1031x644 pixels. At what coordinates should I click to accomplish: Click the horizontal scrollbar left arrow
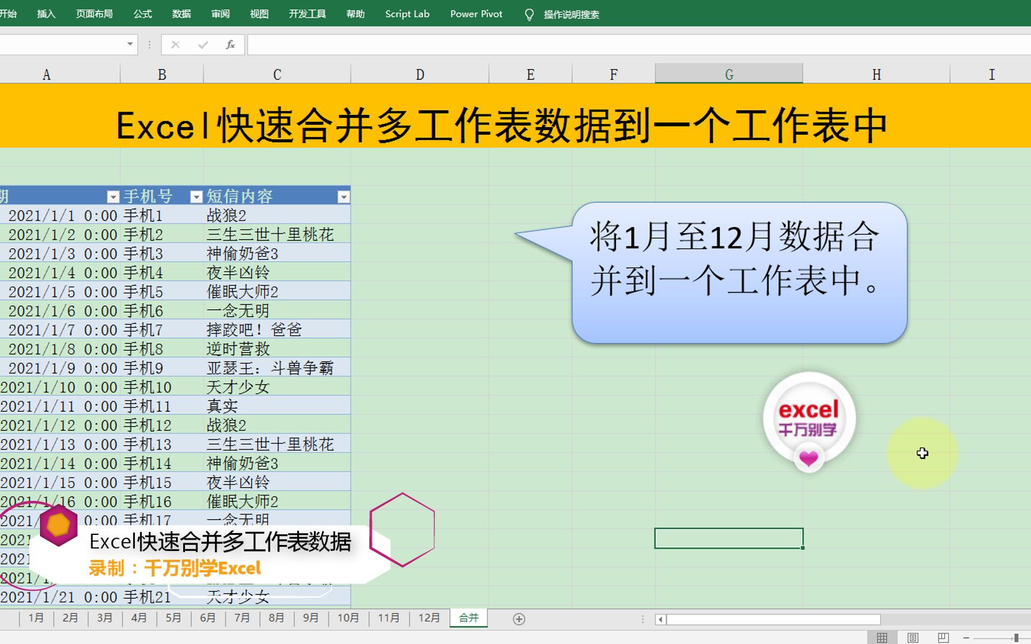pos(660,619)
